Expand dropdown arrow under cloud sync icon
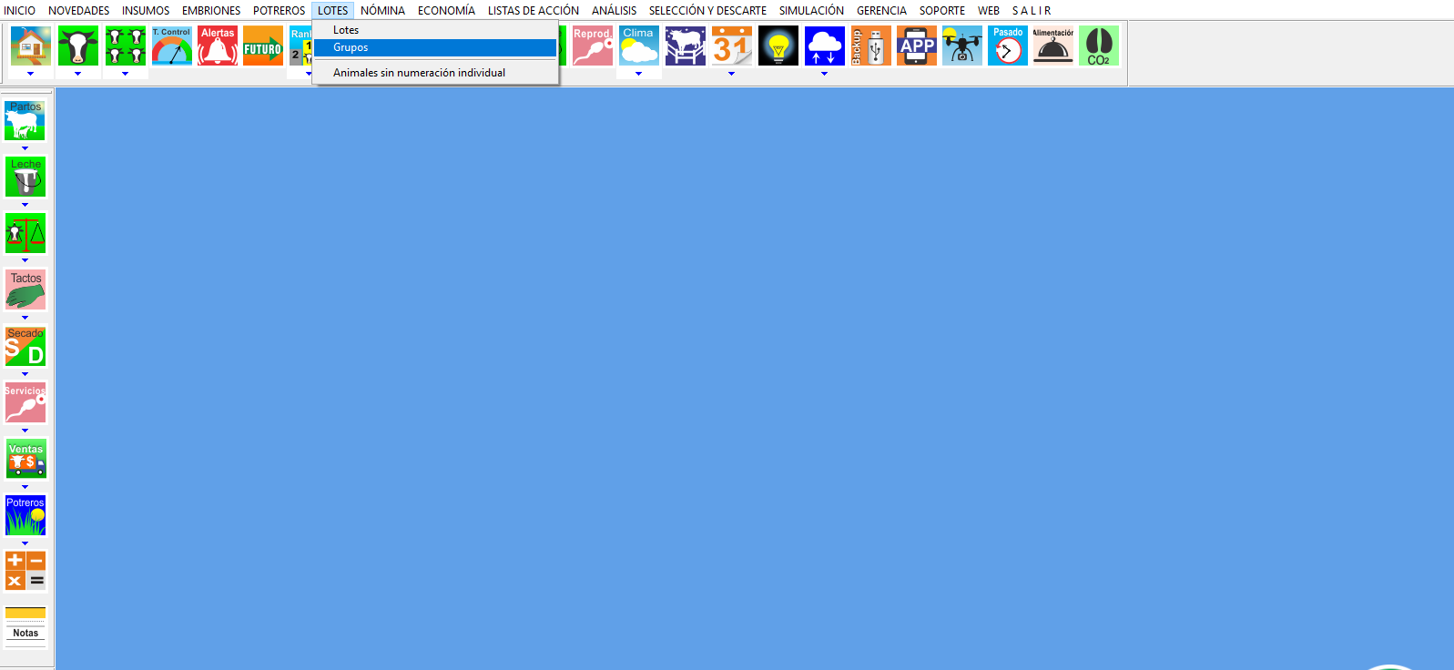 824,74
